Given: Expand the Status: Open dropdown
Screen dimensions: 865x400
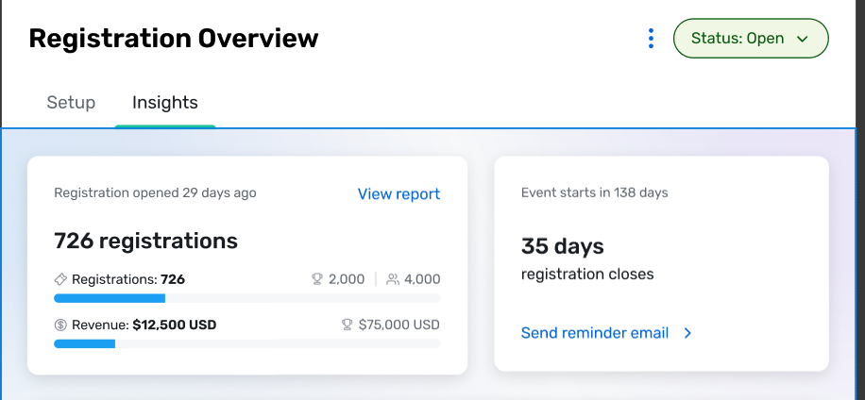Looking at the screenshot, I should click(751, 39).
